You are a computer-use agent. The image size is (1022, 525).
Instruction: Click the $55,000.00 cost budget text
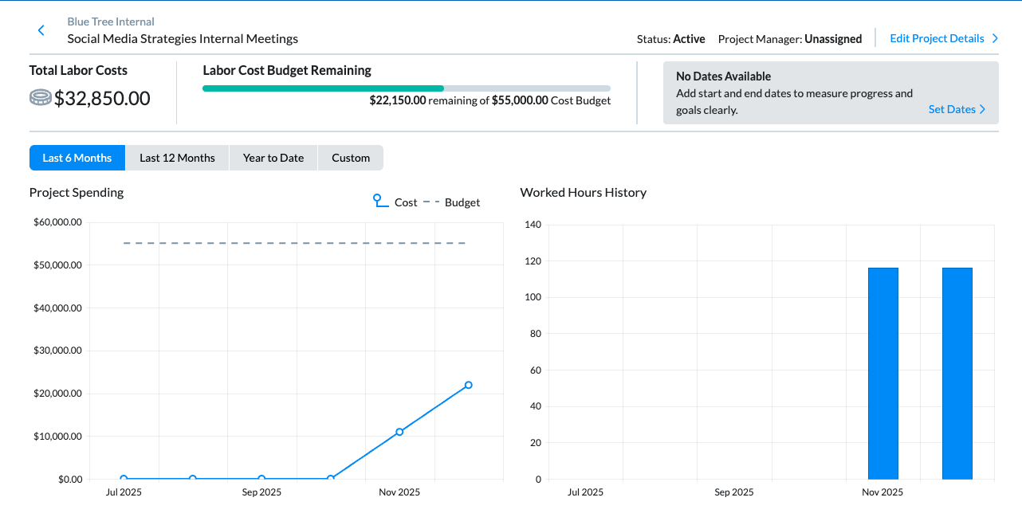pyautogui.click(x=520, y=100)
